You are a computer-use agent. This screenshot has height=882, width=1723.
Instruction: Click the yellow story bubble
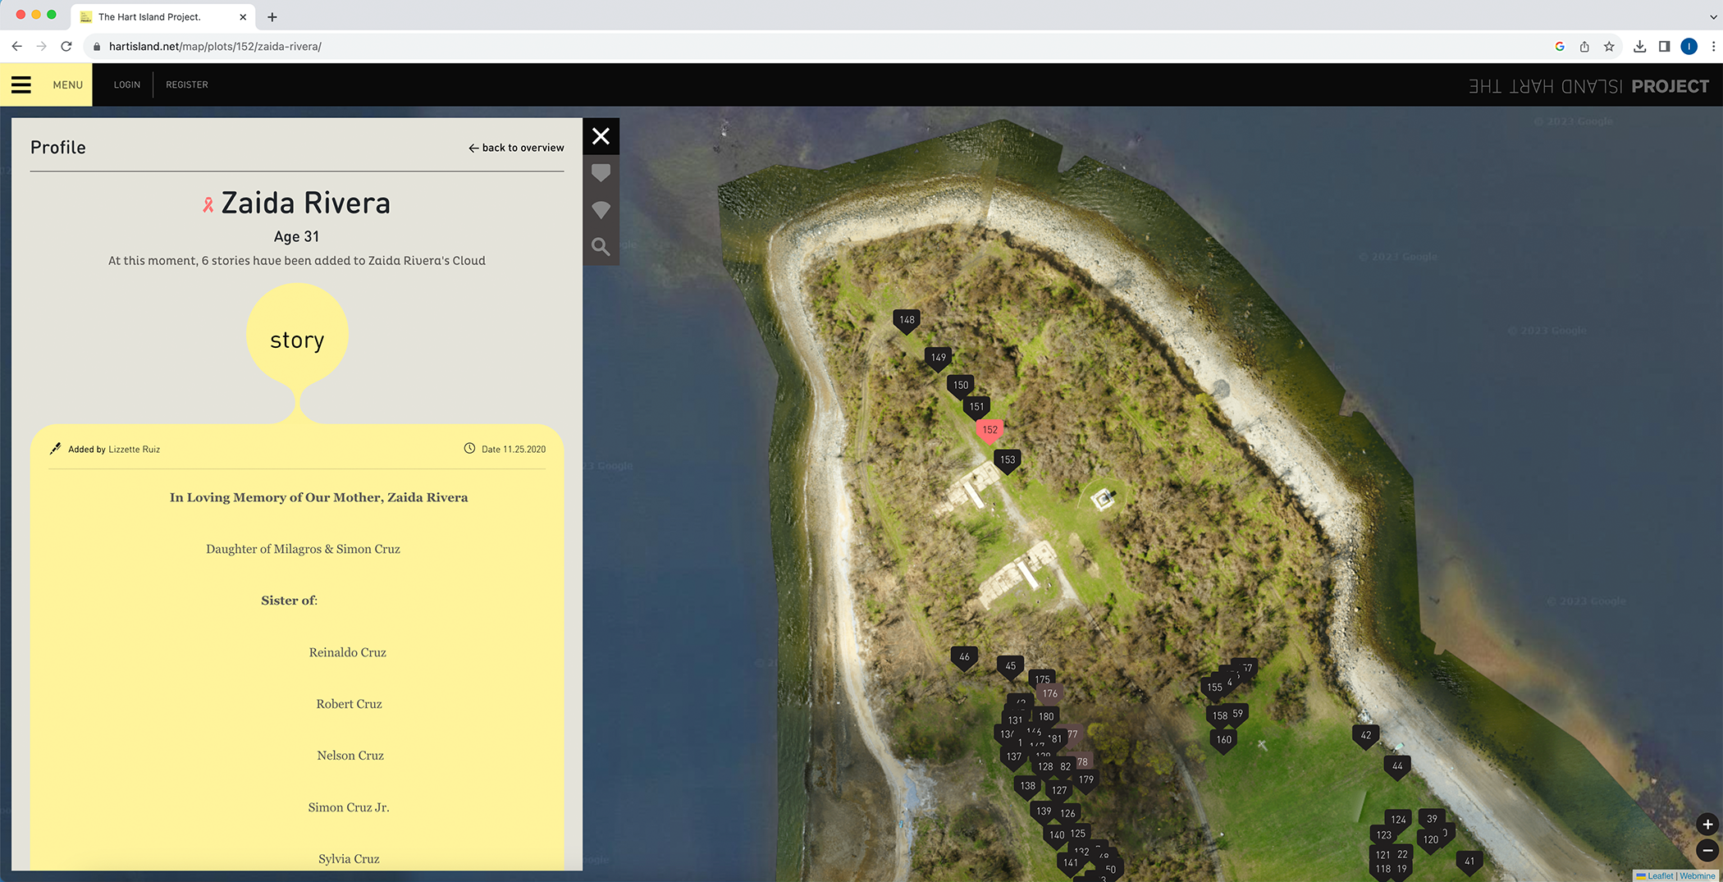coord(297,335)
